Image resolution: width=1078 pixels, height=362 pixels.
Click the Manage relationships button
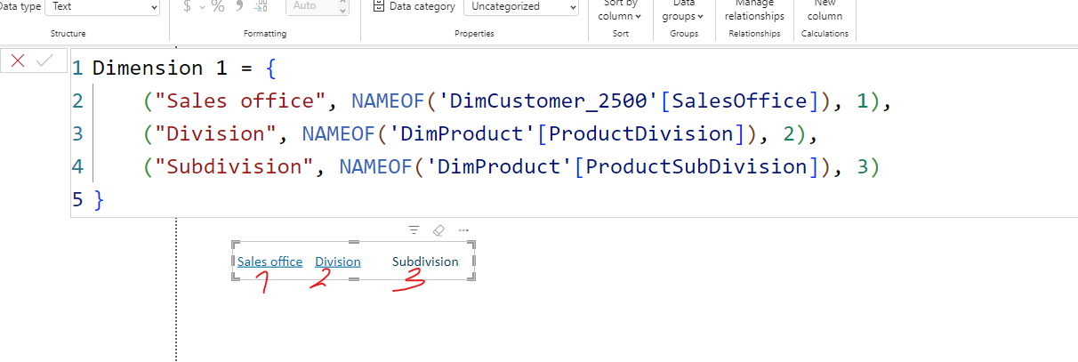point(754,10)
